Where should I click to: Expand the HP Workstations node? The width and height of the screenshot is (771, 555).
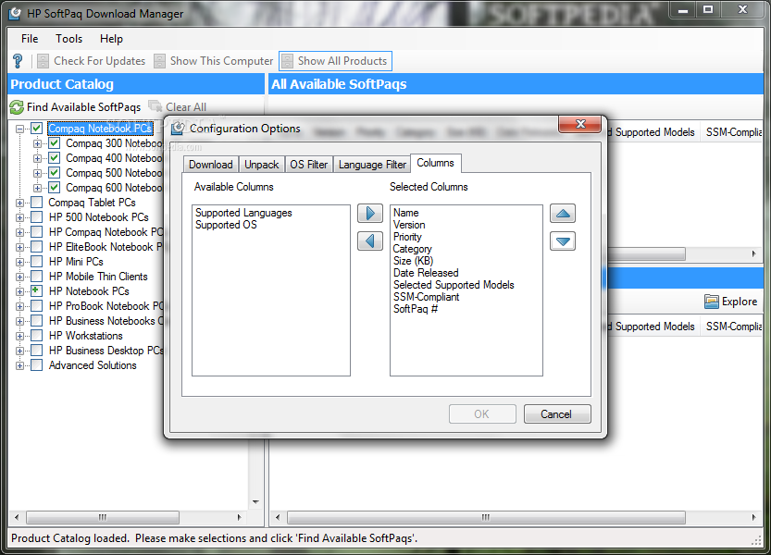coord(19,336)
